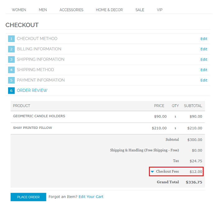Click step 2 number badge
The height and width of the screenshot is (203, 213).
[x=12, y=49]
